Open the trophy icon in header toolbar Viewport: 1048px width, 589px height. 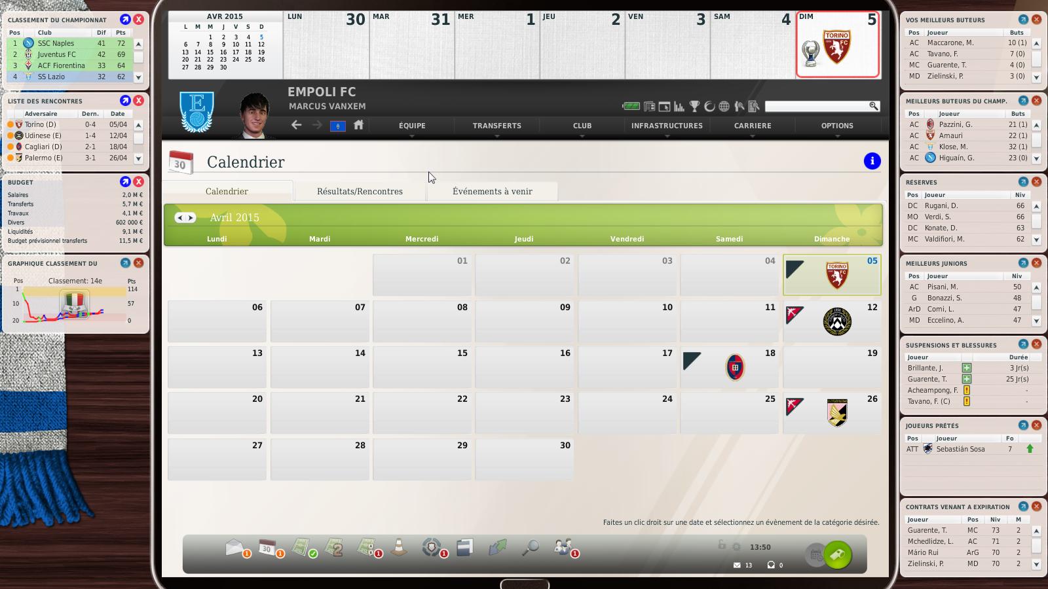pyautogui.click(x=694, y=106)
